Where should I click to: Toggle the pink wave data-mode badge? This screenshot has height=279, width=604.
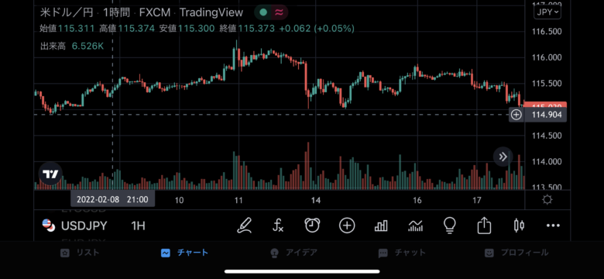pyautogui.click(x=279, y=12)
